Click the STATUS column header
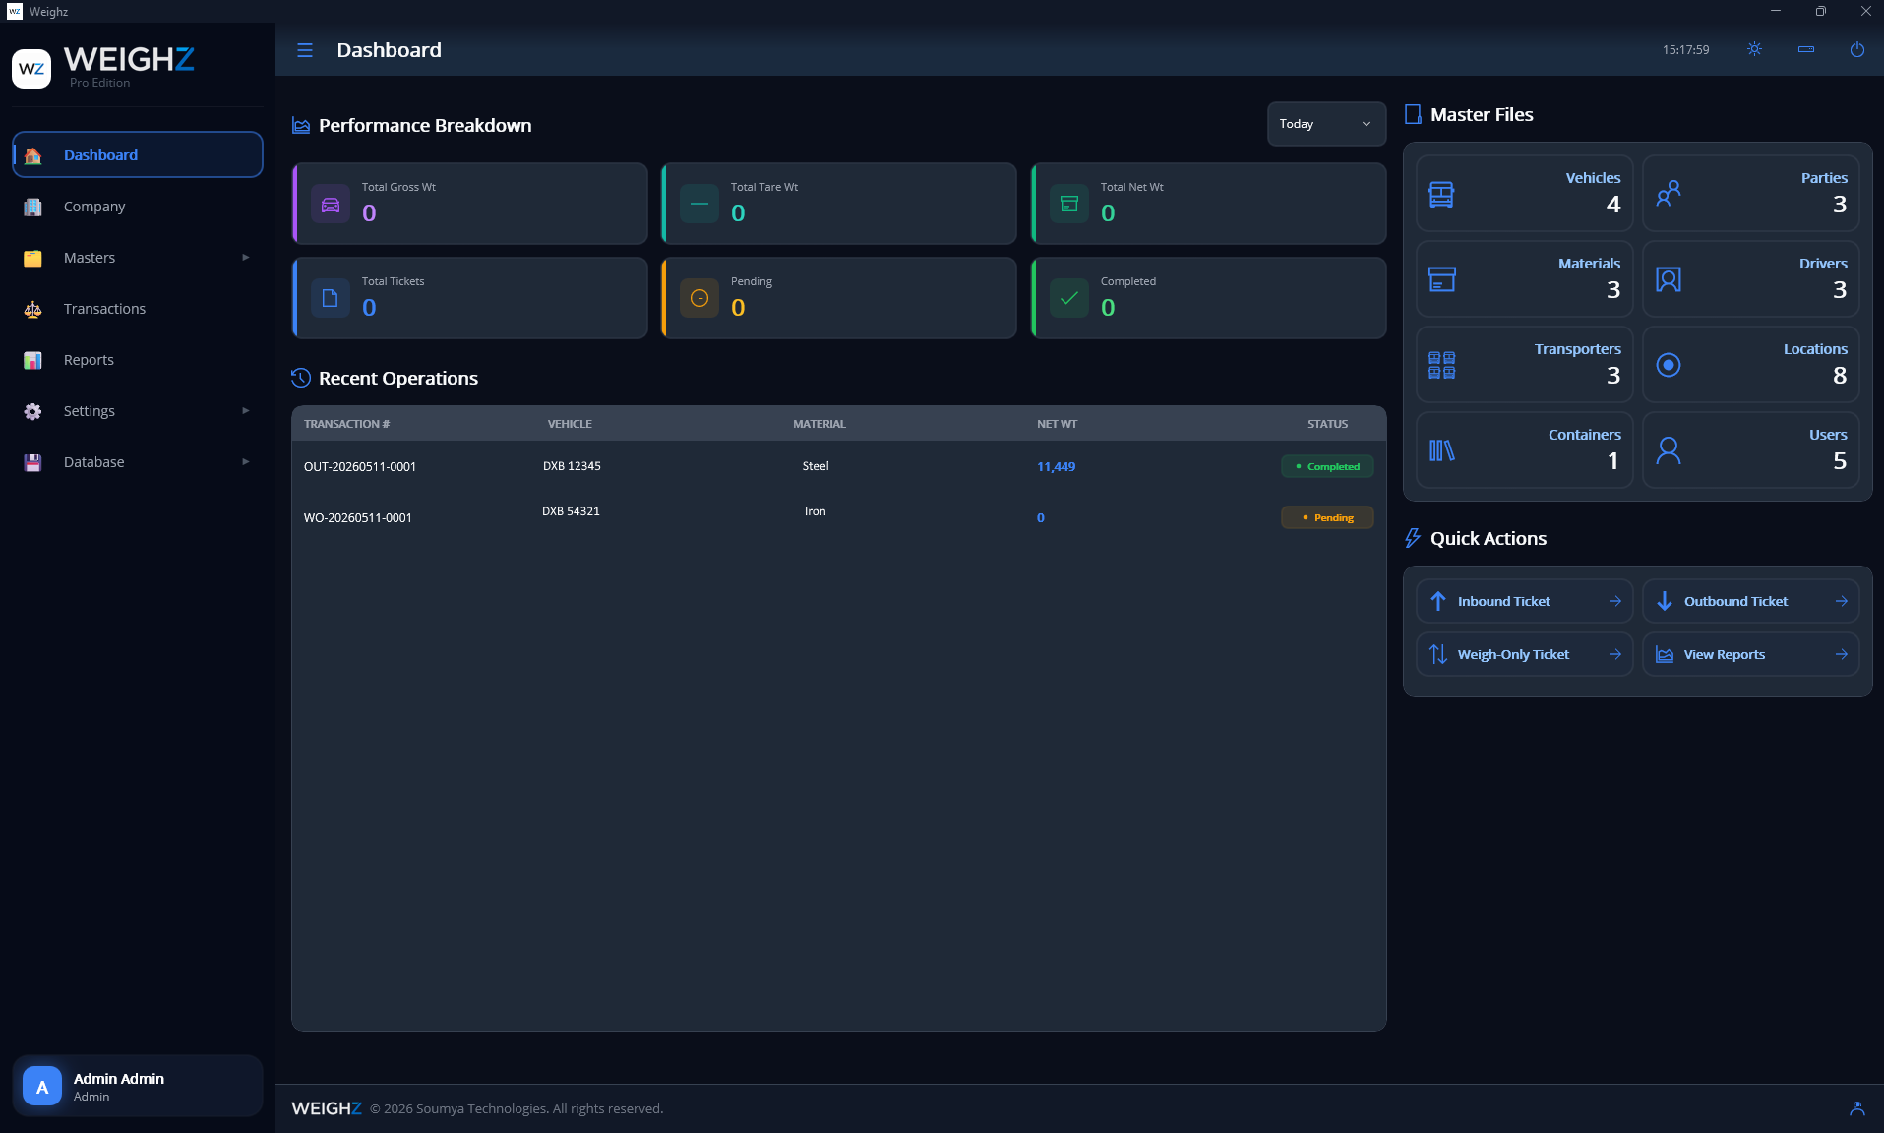Screen dimensions: 1884x1133 click(1327, 424)
